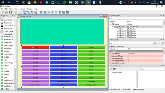This screenshot has height=93, width=165.
Task: Focus the Property Editor filter field
Action: [131, 43]
